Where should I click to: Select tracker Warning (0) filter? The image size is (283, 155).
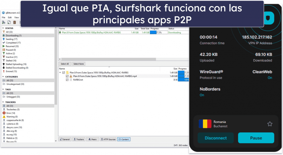tap(12, 117)
